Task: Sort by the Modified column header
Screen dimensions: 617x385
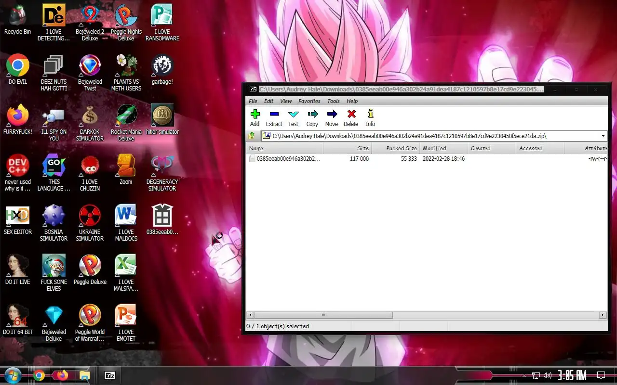Action: [443, 148]
